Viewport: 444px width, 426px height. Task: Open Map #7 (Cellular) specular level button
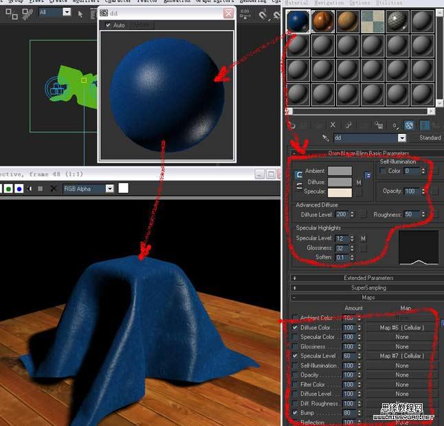pos(402,356)
